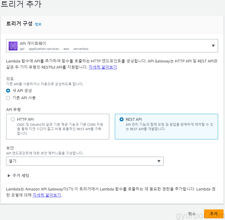The image size is (225, 220).
Task: Choose the HTTP API radio option
Action: (13, 119)
